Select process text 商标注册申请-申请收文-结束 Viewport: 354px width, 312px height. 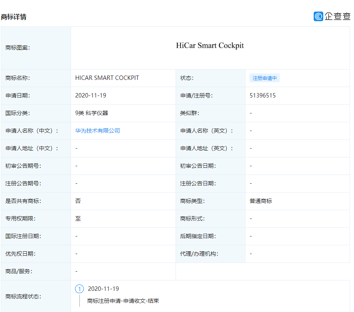[x=123, y=301]
